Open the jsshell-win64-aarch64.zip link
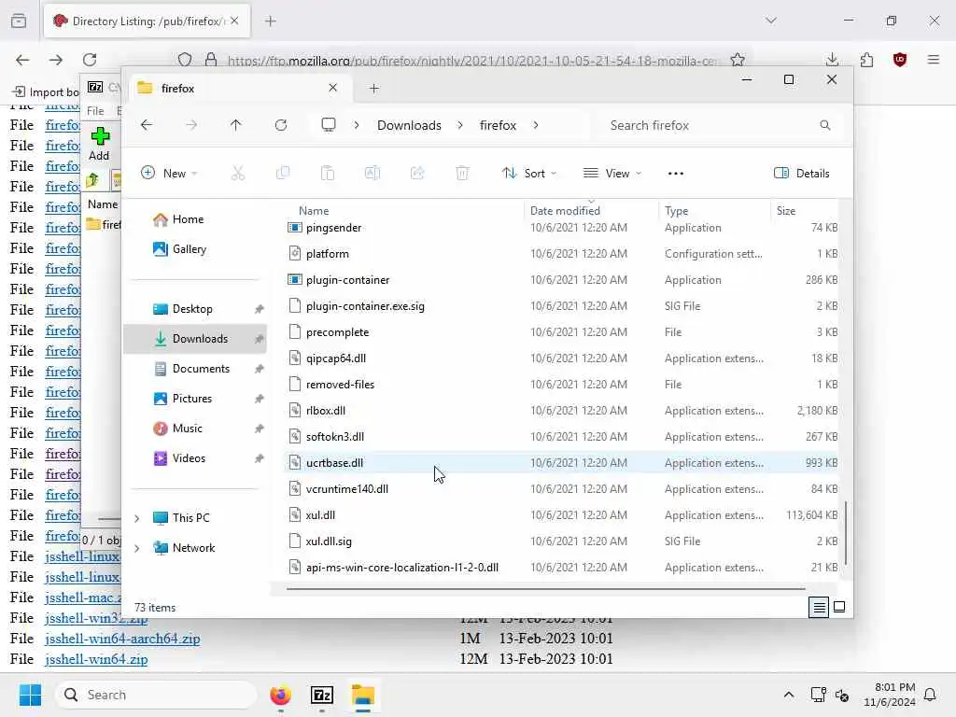Image resolution: width=956 pixels, height=717 pixels. point(122,639)
